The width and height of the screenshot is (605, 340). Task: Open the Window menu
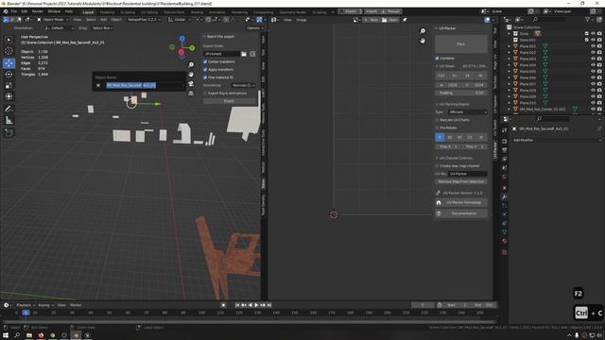click(54, 11)
